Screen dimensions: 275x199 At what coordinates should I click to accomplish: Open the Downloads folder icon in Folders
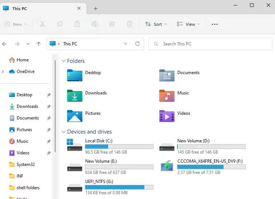coord(74,96)
